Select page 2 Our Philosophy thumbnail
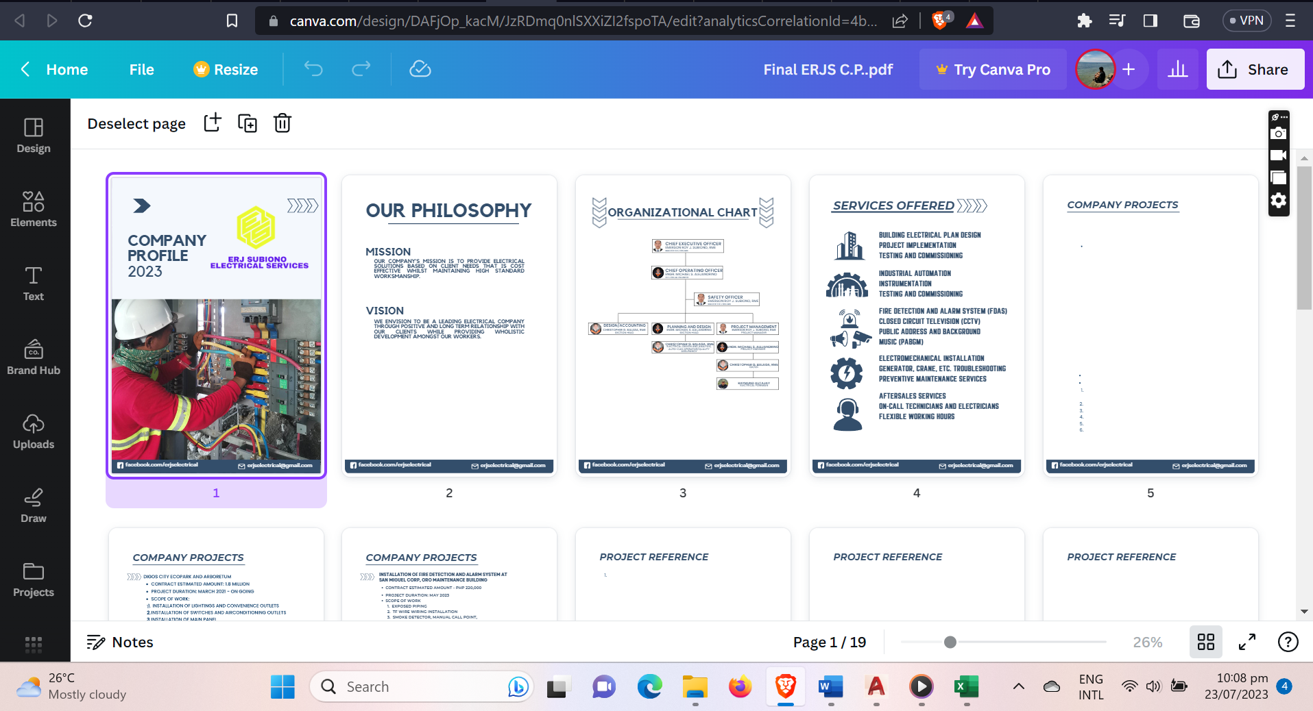 [449, 325]
